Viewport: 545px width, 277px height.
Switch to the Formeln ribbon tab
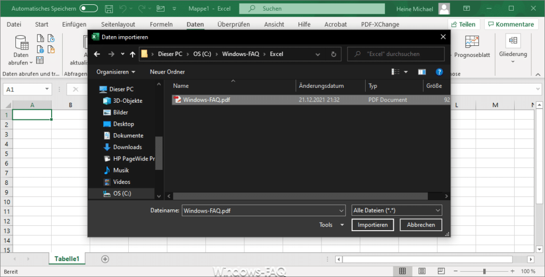(161, 25)
